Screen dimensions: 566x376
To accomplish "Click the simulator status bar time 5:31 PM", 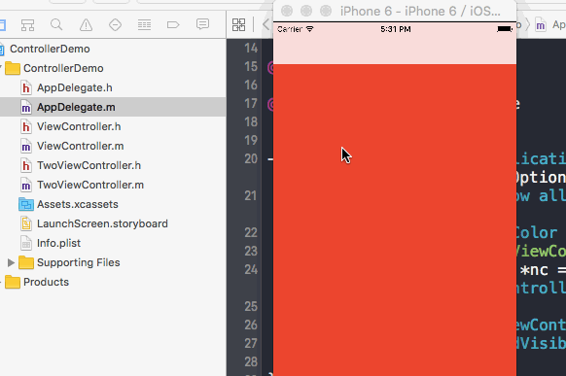I will [x=396, y=29].
